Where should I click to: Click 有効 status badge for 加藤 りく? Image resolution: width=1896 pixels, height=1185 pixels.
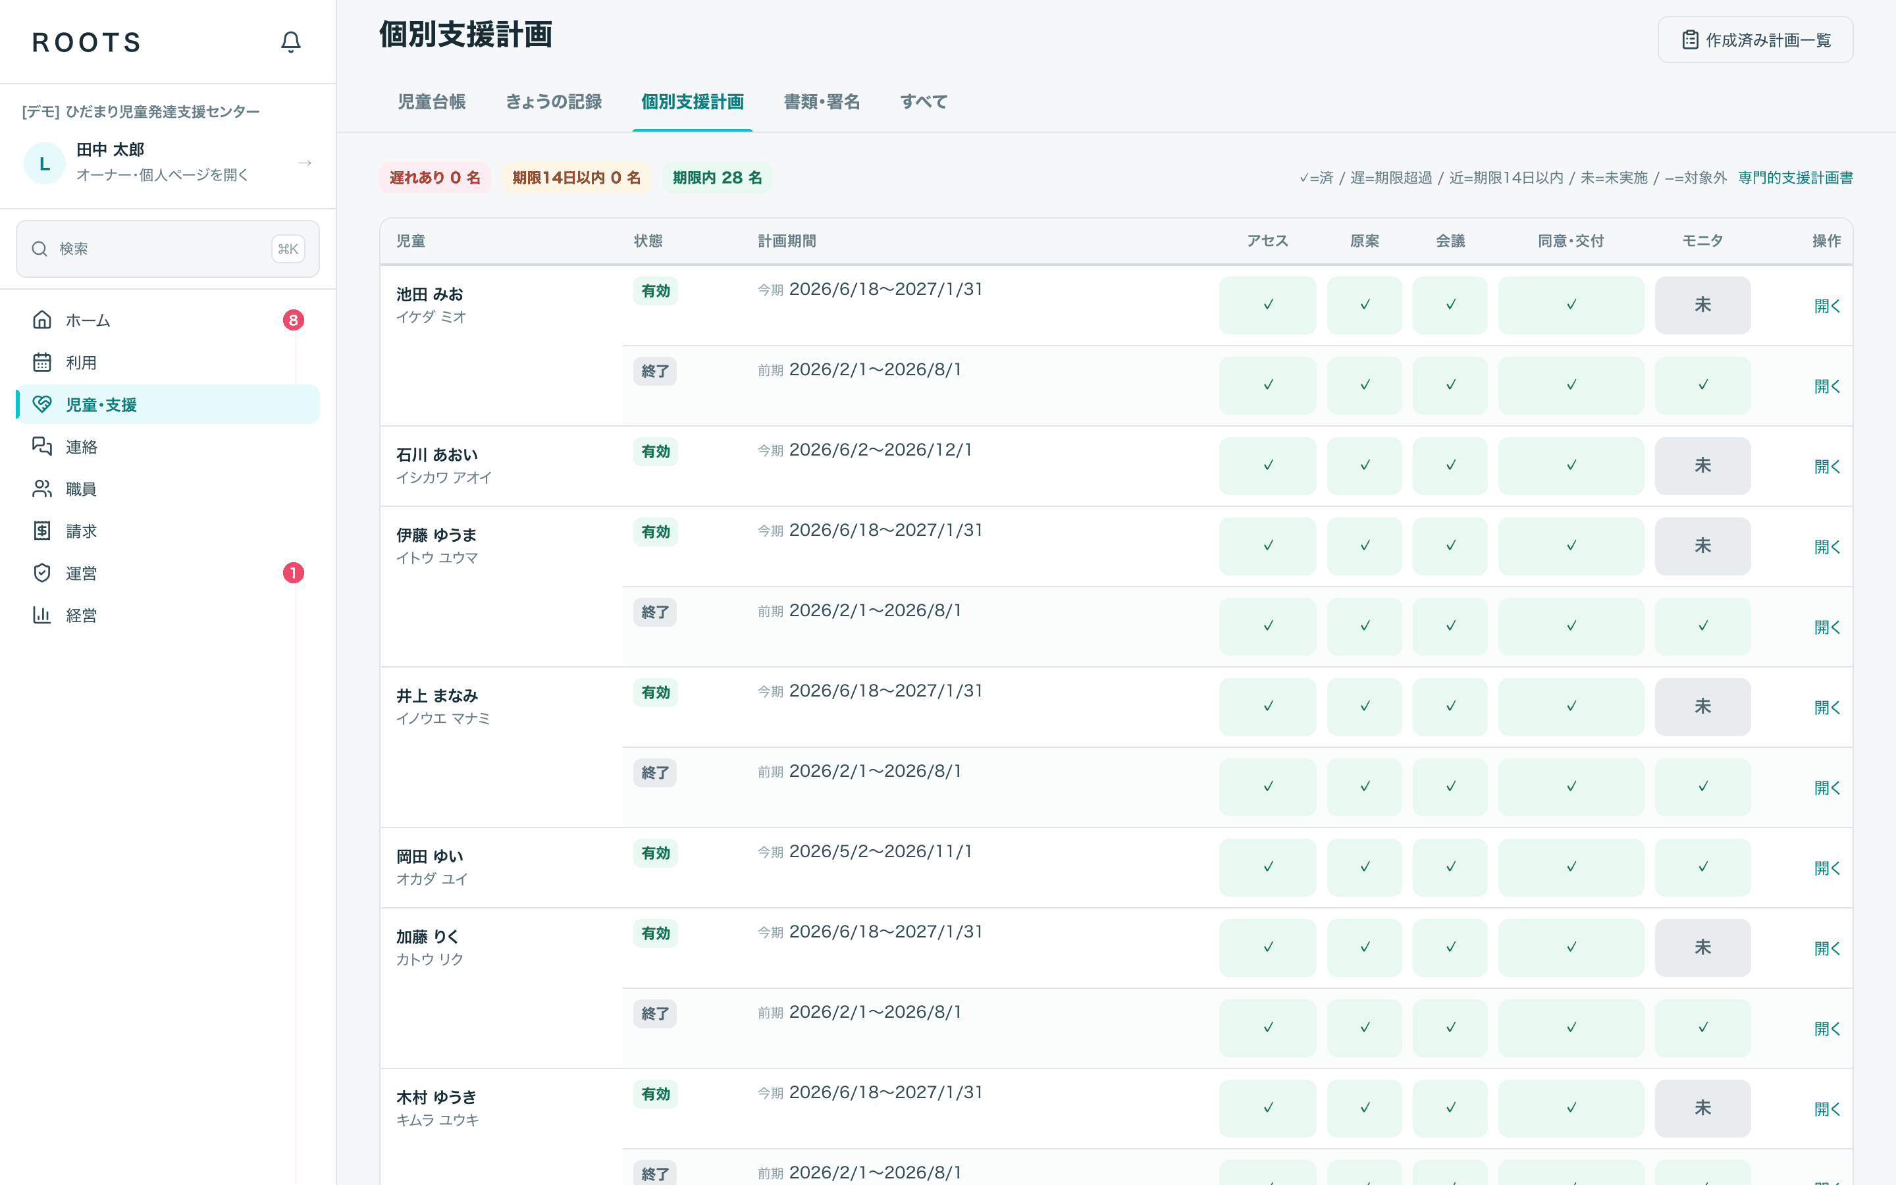point(656,934)
